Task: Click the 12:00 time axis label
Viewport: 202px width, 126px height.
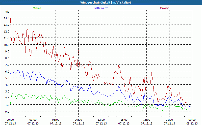Action: coord(101,120)
